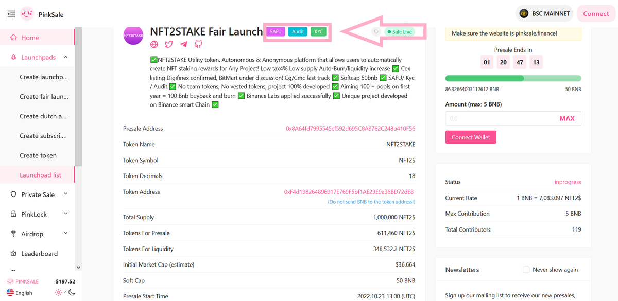Viewport: 618px width, 301px height.
Task: Click the Token Symbol value NFT2$
Action: [407, 160]
